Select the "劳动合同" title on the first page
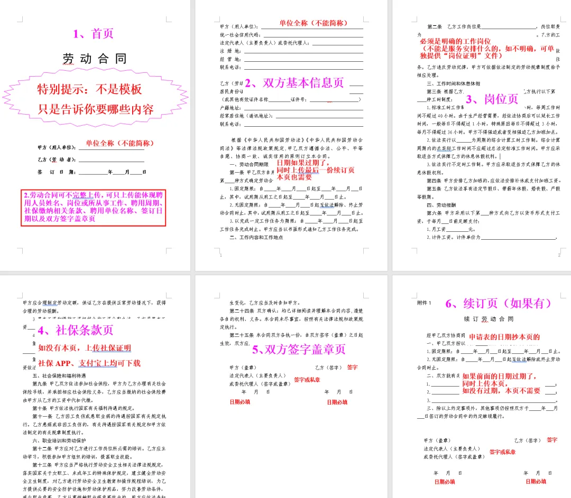571x498 pixels. click(x=95, y=59)
